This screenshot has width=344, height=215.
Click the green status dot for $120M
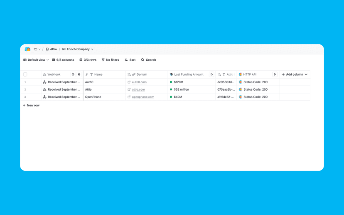point(171,82)
